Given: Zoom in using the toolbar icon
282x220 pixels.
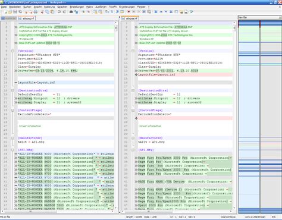Looking at the screenshot, I should (83, 12).
